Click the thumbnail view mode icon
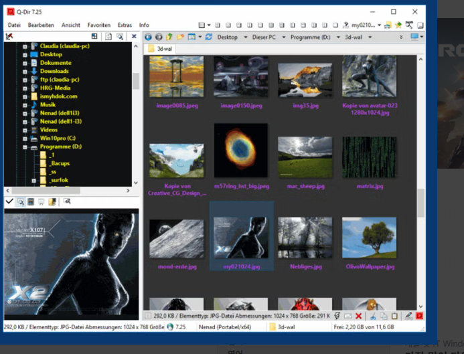This screenshot has height=354, width=464. point(191,37)
